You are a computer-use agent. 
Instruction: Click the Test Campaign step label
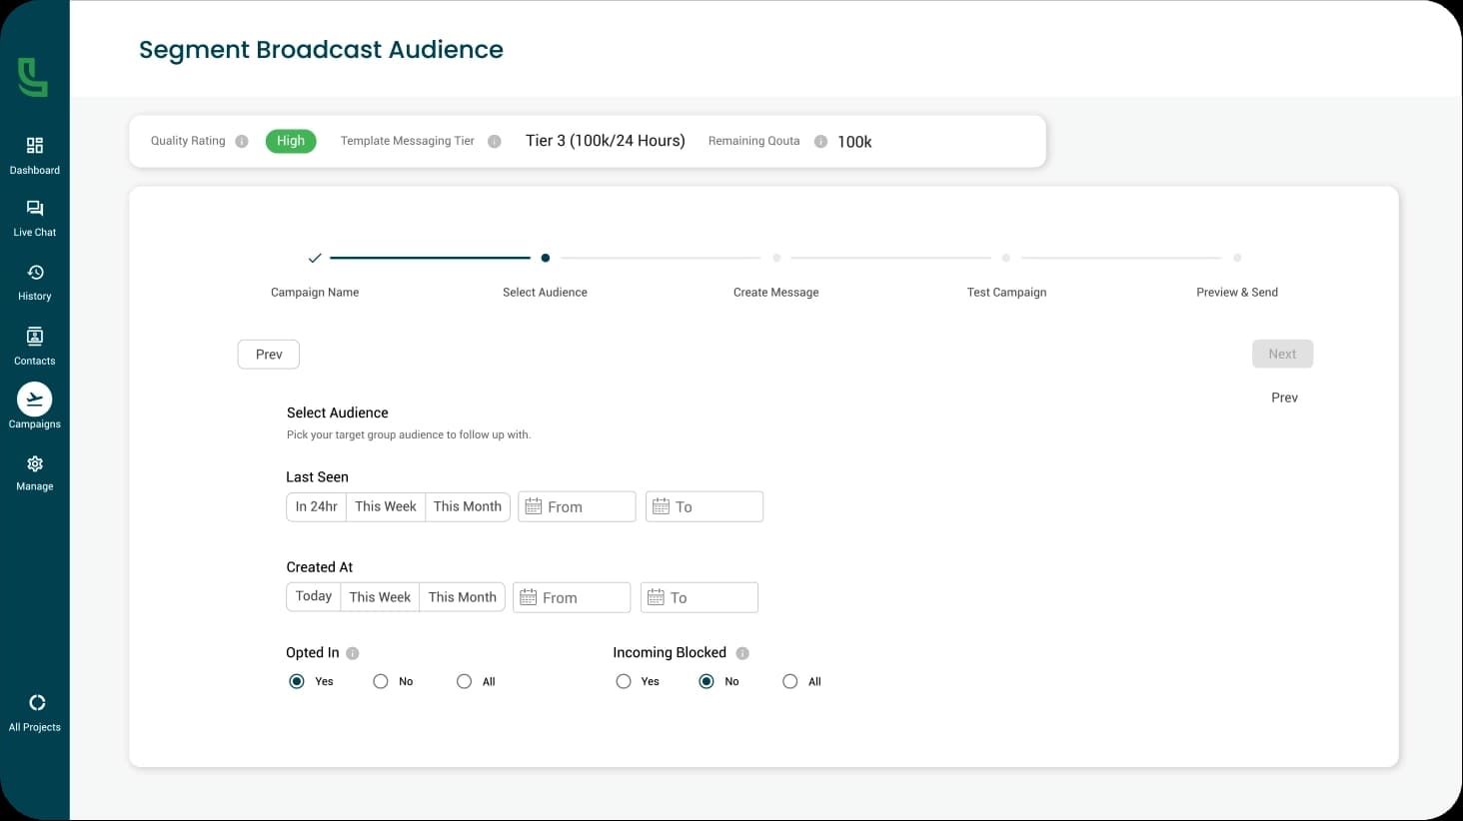click(x=1006, y=293)
